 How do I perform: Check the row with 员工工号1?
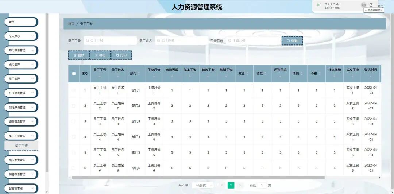(x=73, y=90)
